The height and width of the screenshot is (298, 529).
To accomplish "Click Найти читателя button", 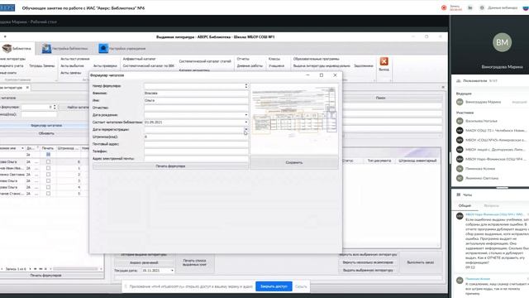I will pyautogui.click(x=79, y=107).
